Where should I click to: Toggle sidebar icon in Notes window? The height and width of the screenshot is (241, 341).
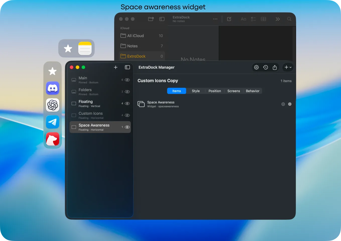point(162,19)
